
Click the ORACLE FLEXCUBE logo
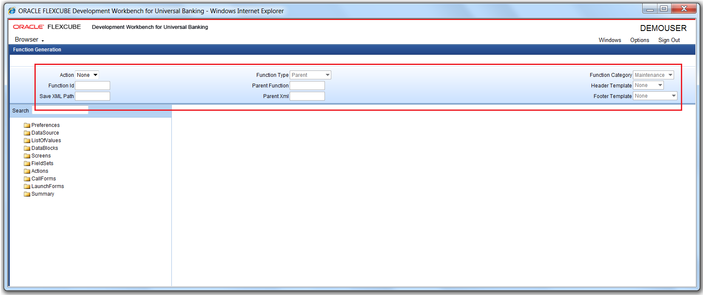point(47,27)
